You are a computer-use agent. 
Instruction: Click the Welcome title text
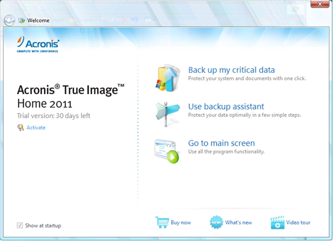(x=38, y=20)
